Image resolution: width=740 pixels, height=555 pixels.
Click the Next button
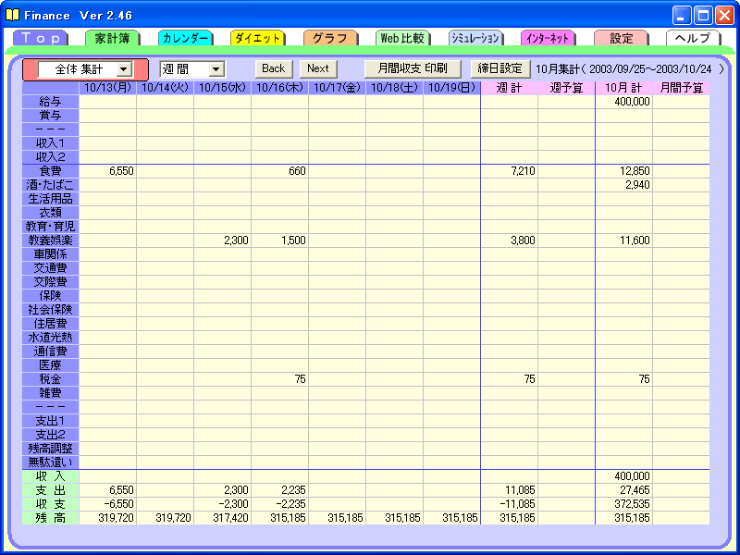[318, 68]
